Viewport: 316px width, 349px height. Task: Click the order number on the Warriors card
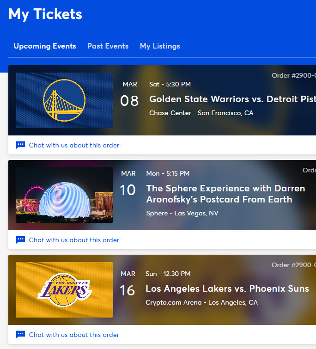(x=294, y=75)
